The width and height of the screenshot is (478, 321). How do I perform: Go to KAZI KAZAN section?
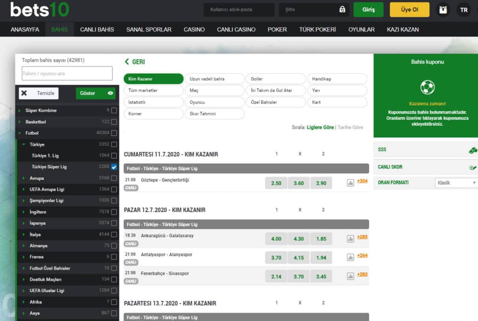[403, 29]
